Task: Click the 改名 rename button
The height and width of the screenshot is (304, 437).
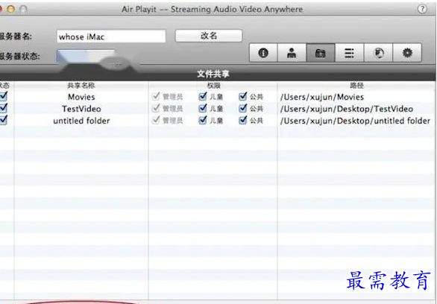Action: 209,36
